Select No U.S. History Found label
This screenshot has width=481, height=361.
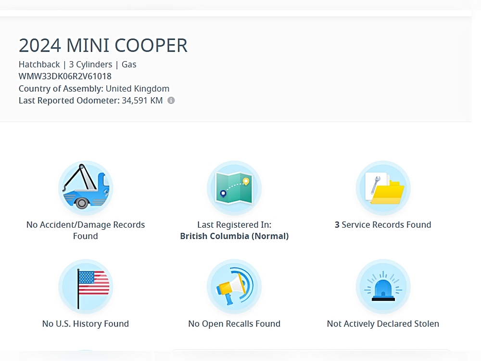(x=86, y=323)
